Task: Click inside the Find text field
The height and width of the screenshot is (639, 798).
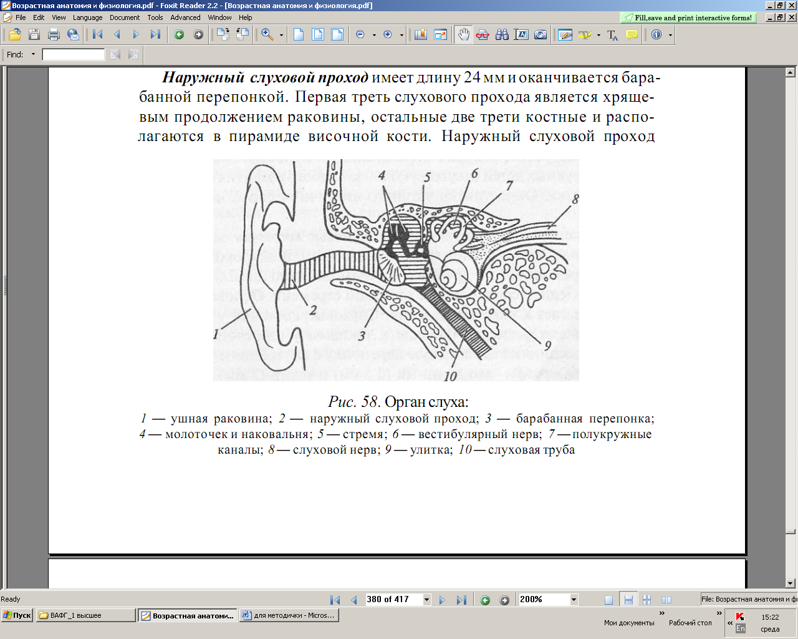Action: coord(74,55)
